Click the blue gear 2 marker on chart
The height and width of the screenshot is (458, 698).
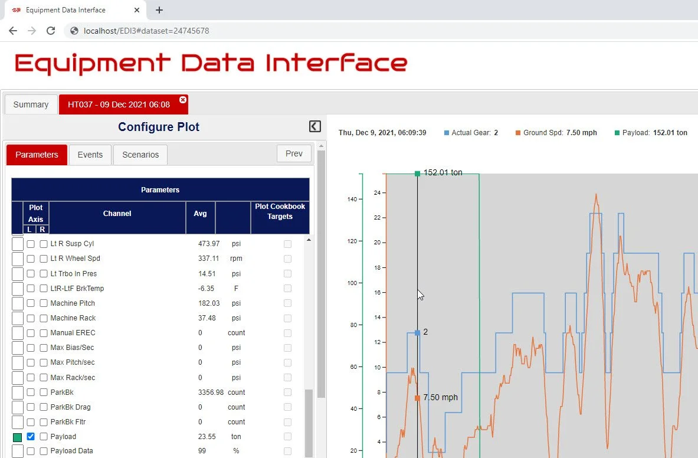(x=417, y=332)
